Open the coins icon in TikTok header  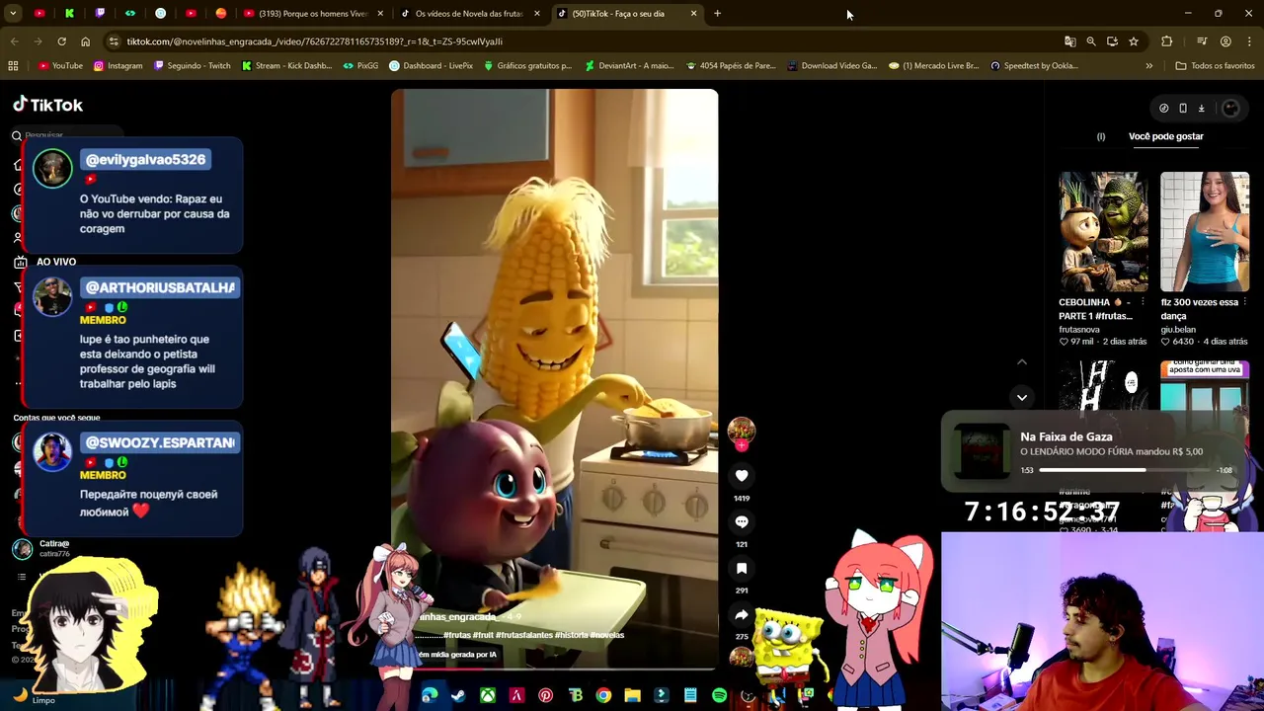pos(1163,108)
